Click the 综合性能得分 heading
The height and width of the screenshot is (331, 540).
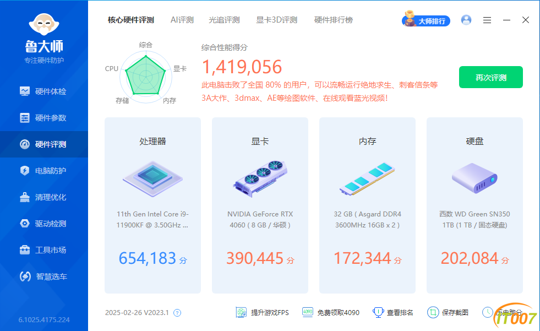click(x=225, y=47)
